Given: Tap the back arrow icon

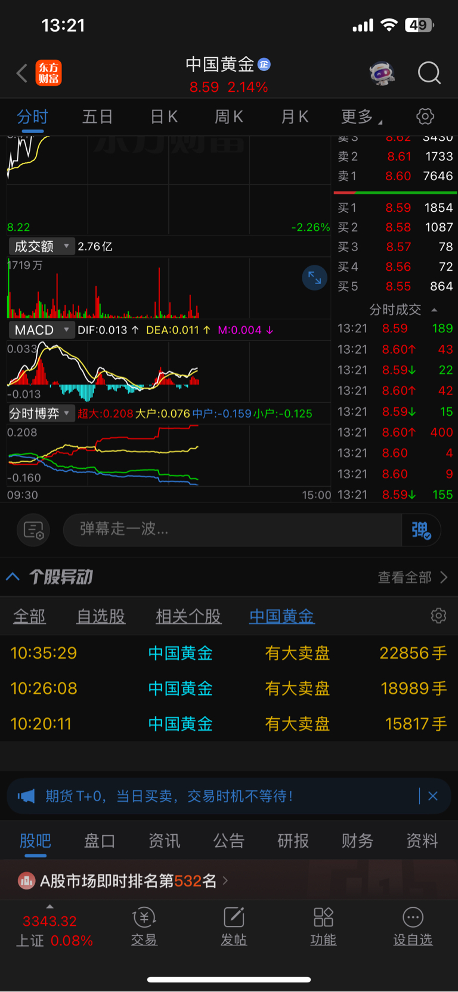Looking at the screenshot, I should (x=22, y=73).
